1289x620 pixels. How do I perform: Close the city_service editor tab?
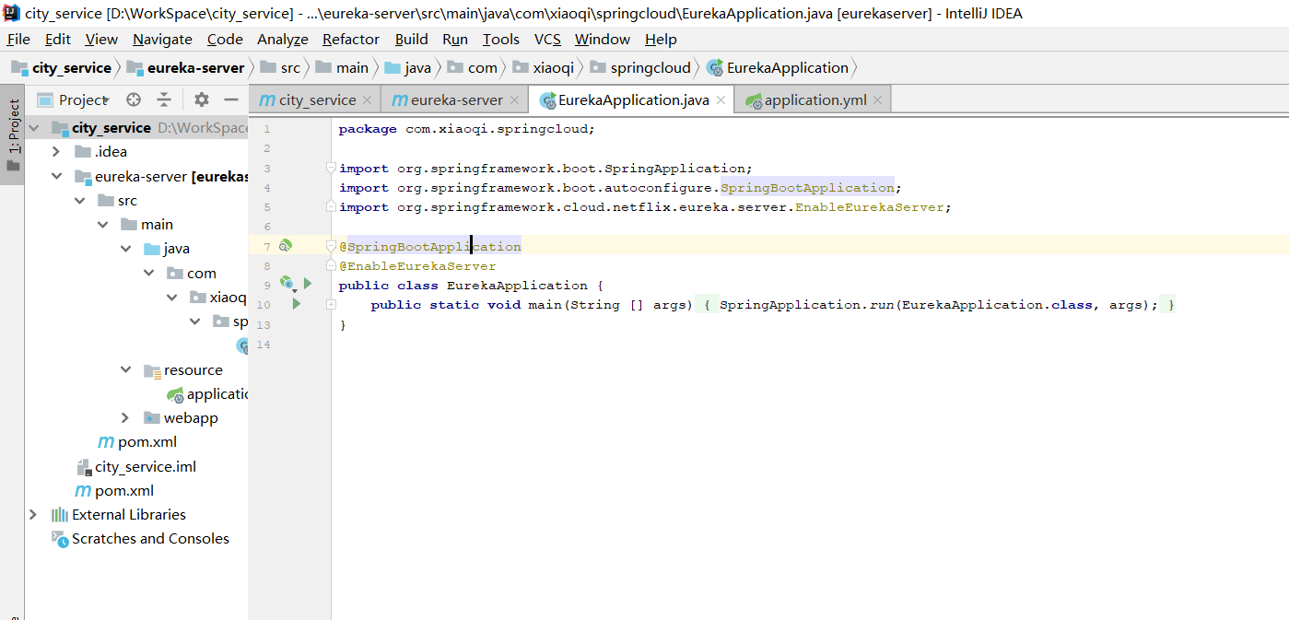pyautogui.click(x=367, y=100)
